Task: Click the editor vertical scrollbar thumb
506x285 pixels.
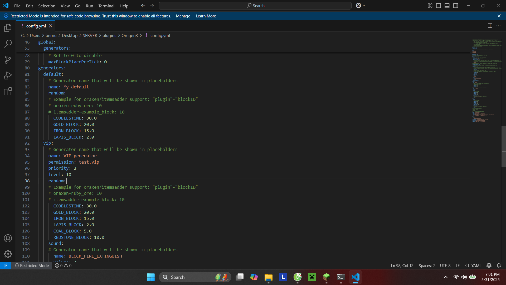Action: coord(504,146)
